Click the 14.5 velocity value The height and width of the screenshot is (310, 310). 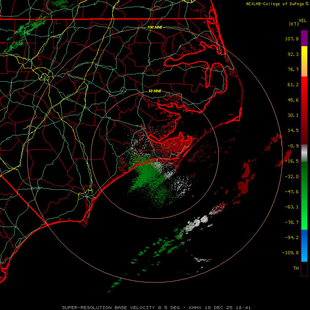(x=293, y=131)
